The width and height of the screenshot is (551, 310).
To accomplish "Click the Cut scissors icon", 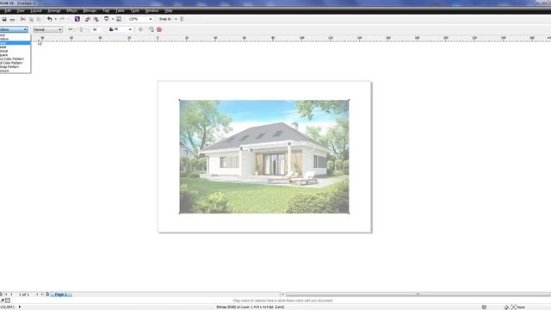I will (x=23, y=19).
